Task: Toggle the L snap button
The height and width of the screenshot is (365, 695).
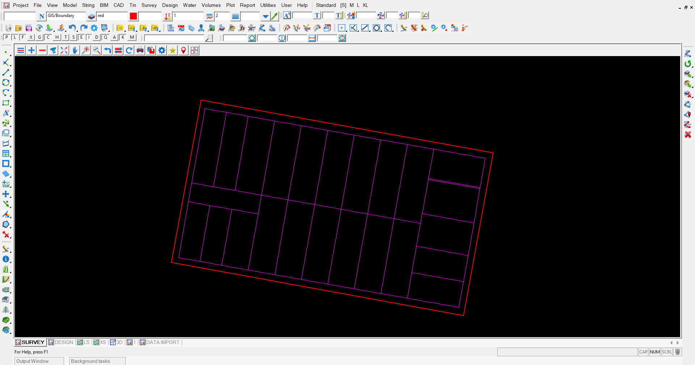Action: click(x=15, y=37)
